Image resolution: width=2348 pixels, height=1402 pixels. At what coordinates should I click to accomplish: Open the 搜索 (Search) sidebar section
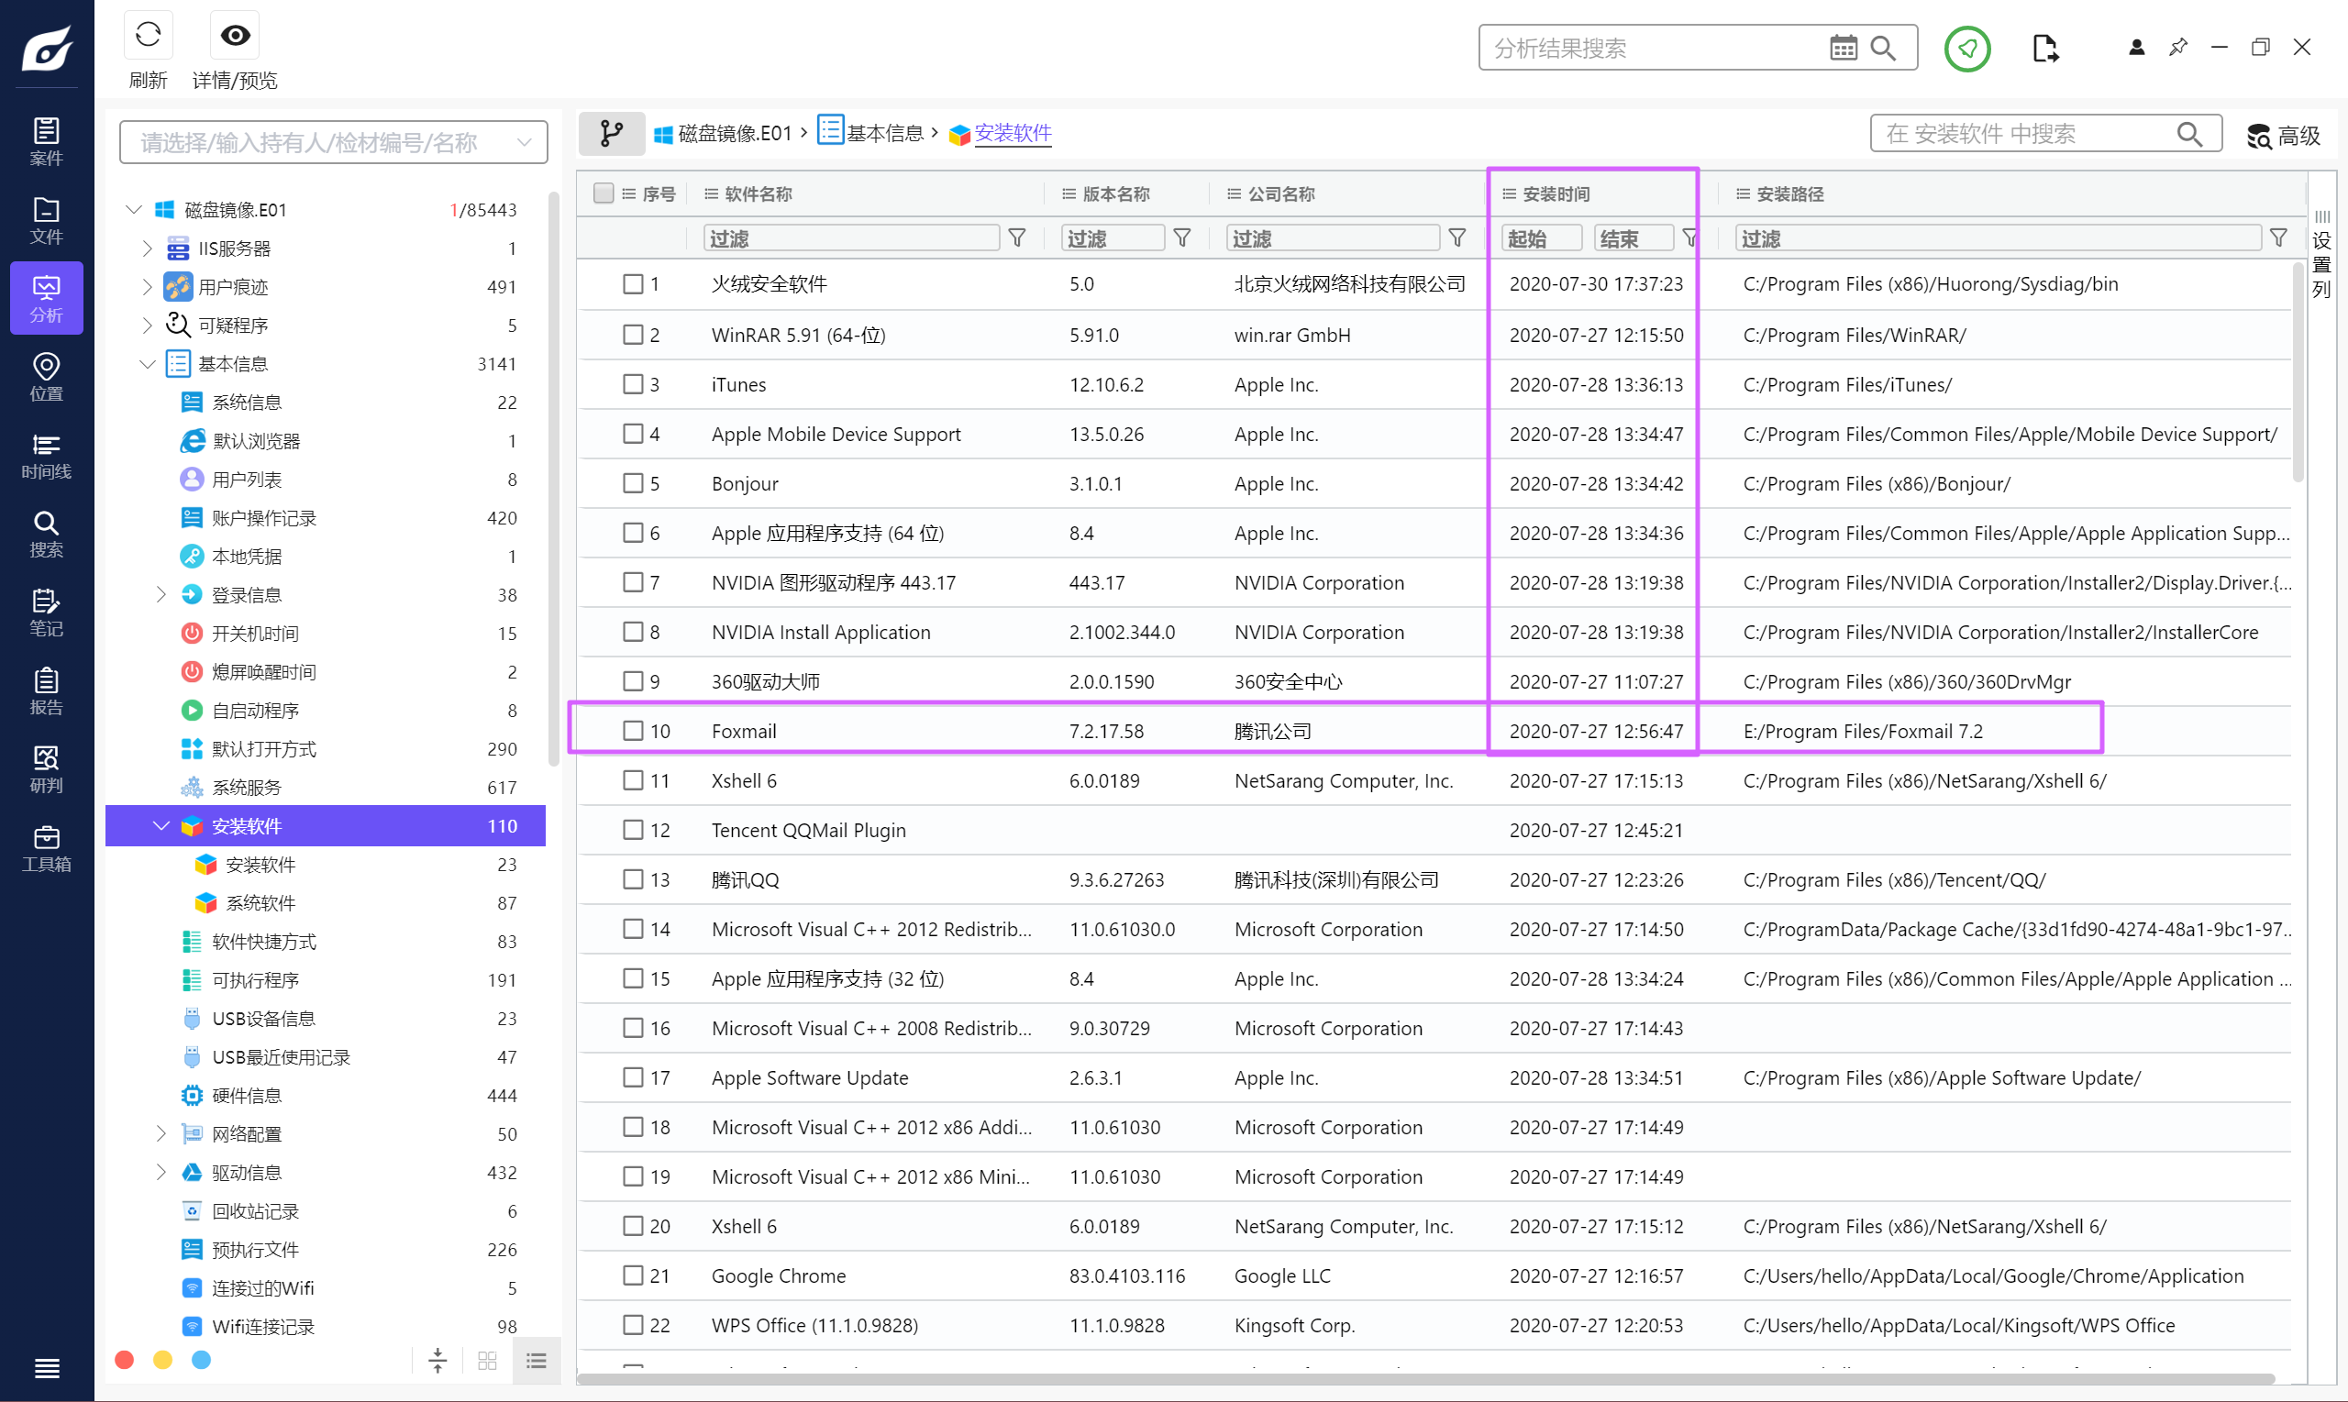pos(46,534)
